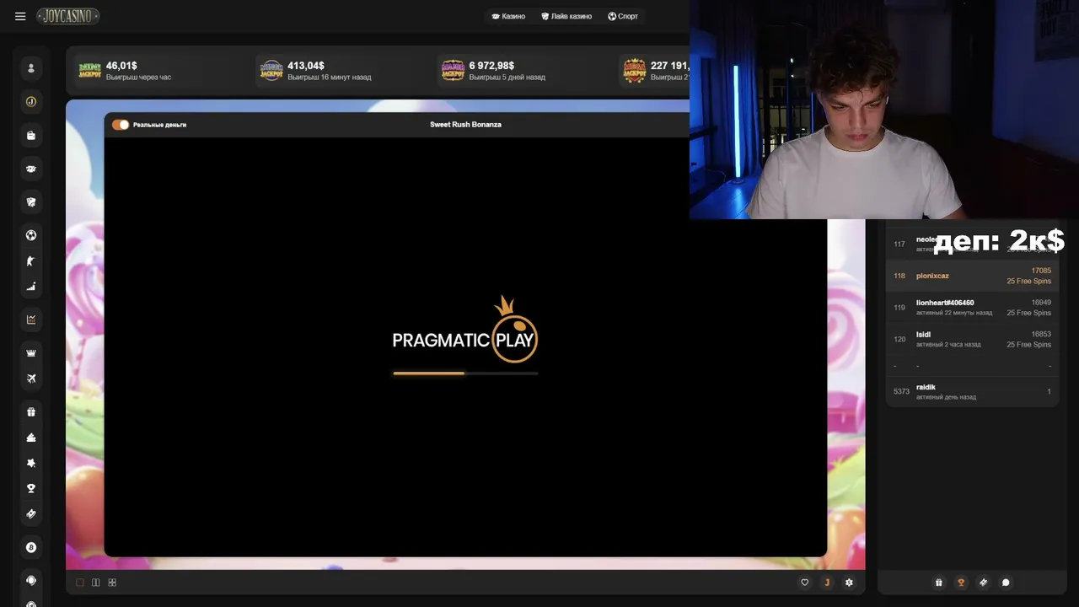Viewport: 1079px width, 607px height.
Task: Open the profile icon in sidebar
Action: tap(31, 68)
